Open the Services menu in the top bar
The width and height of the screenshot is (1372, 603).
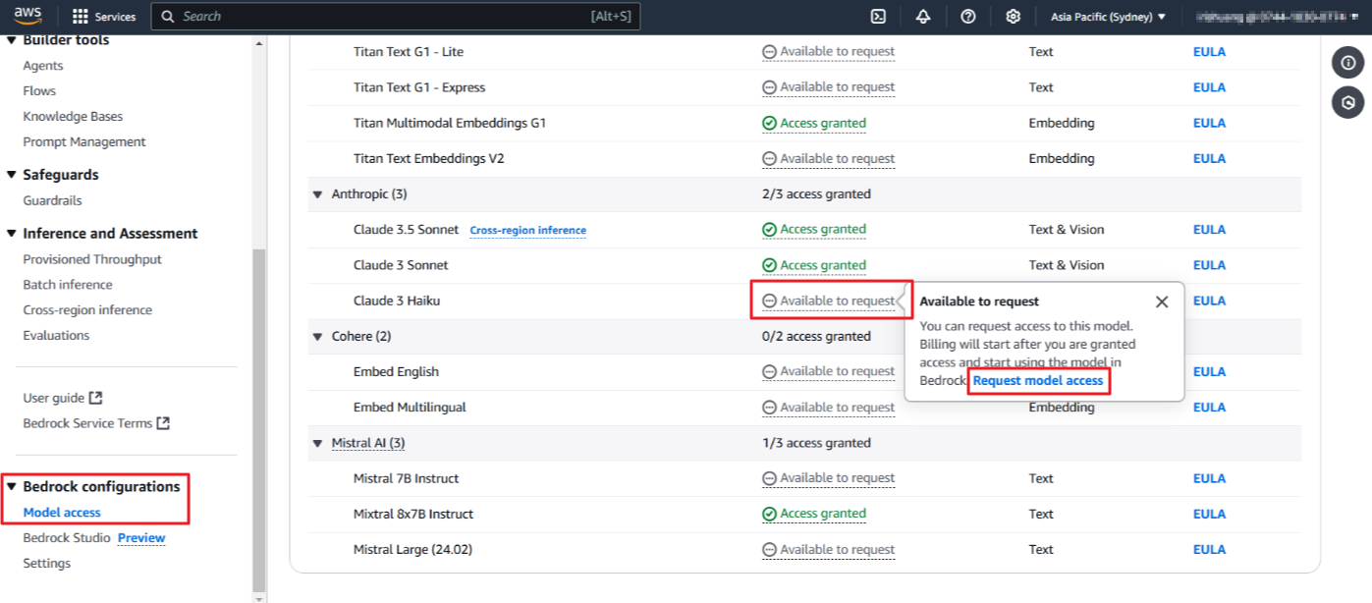coord(104,16)
